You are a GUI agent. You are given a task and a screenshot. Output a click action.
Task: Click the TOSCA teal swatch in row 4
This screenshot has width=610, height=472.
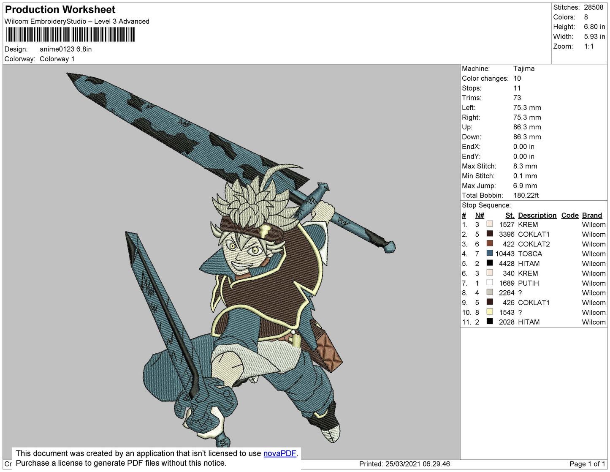[490, 253]
